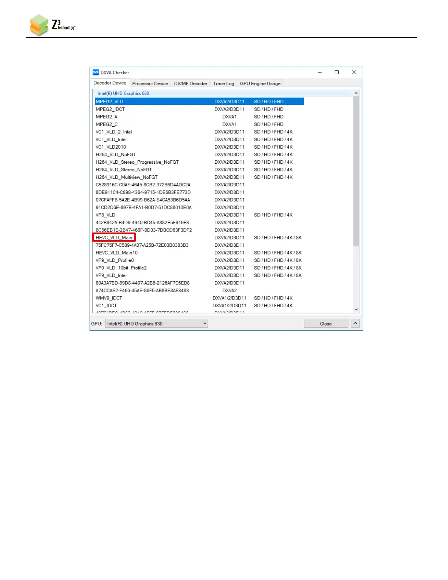Image resolution: width=448 pixels, height=580 pixels.
Task: Open the DS/MF Decoder tab
Action: click(x=191, y=83)
